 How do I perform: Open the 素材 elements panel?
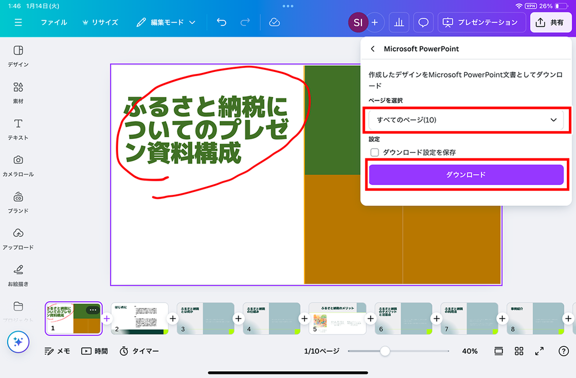point(18,93)
